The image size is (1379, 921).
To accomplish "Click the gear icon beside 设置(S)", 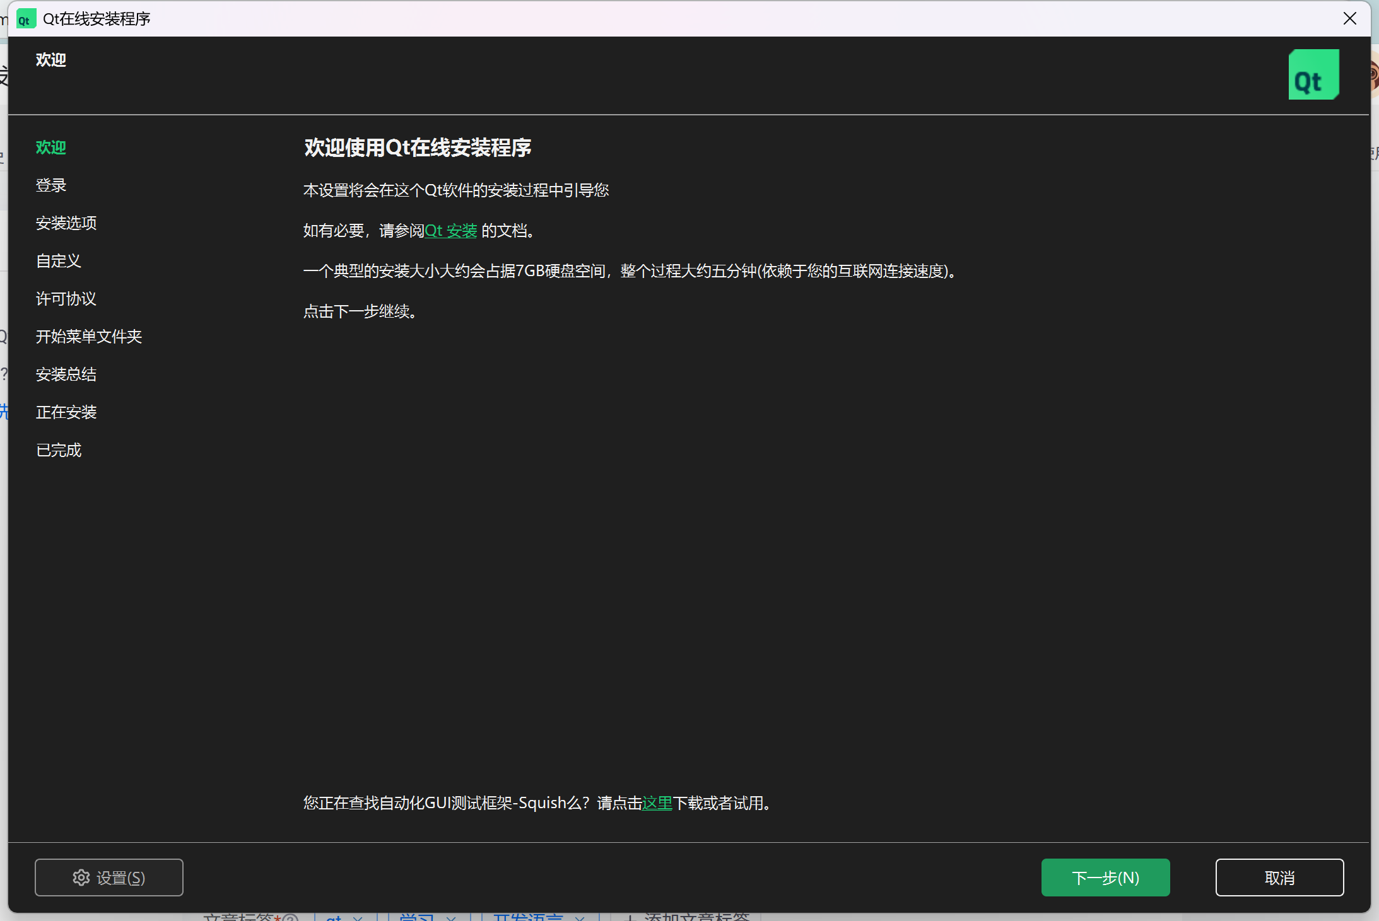I will 81,877.
